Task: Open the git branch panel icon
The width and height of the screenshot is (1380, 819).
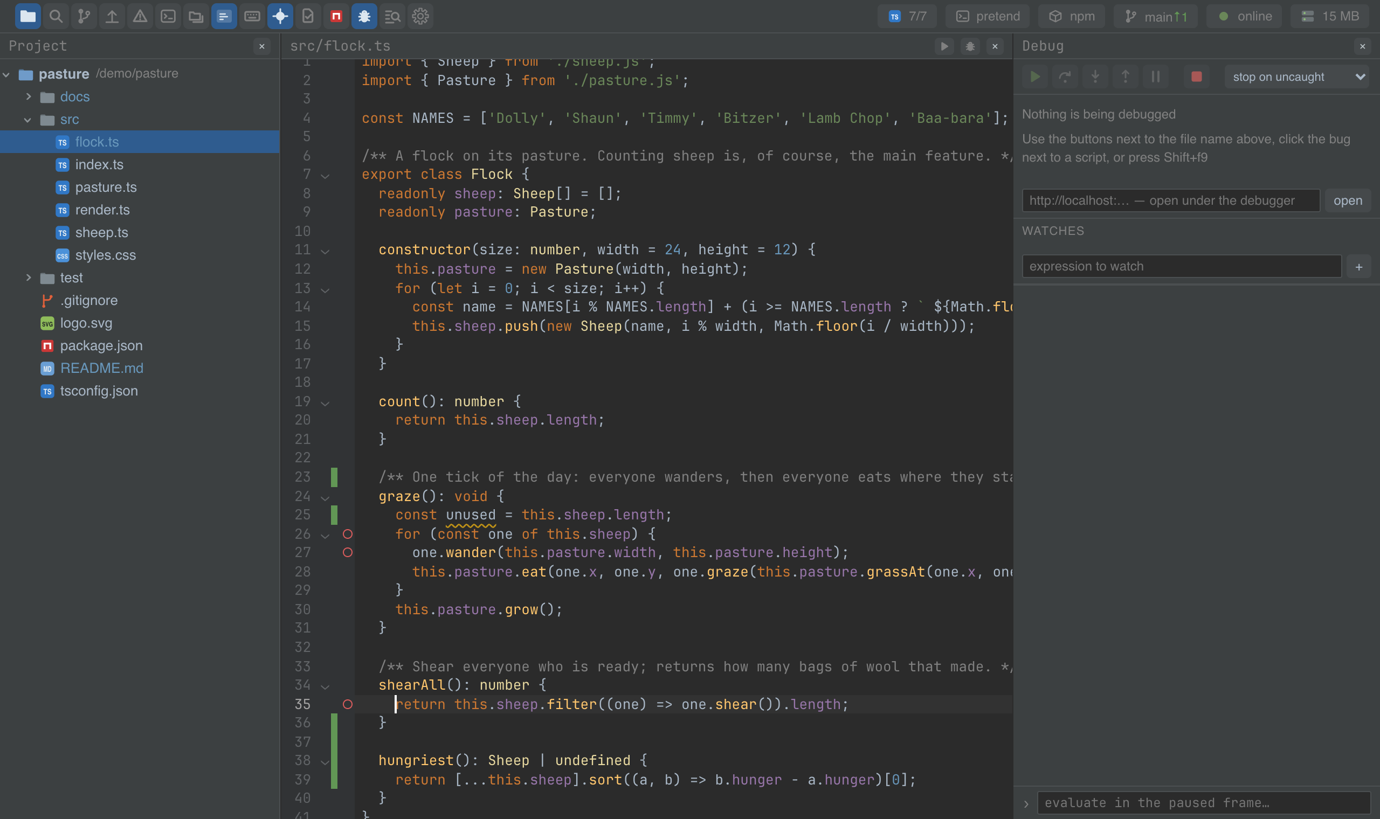Action: (84, 16)
